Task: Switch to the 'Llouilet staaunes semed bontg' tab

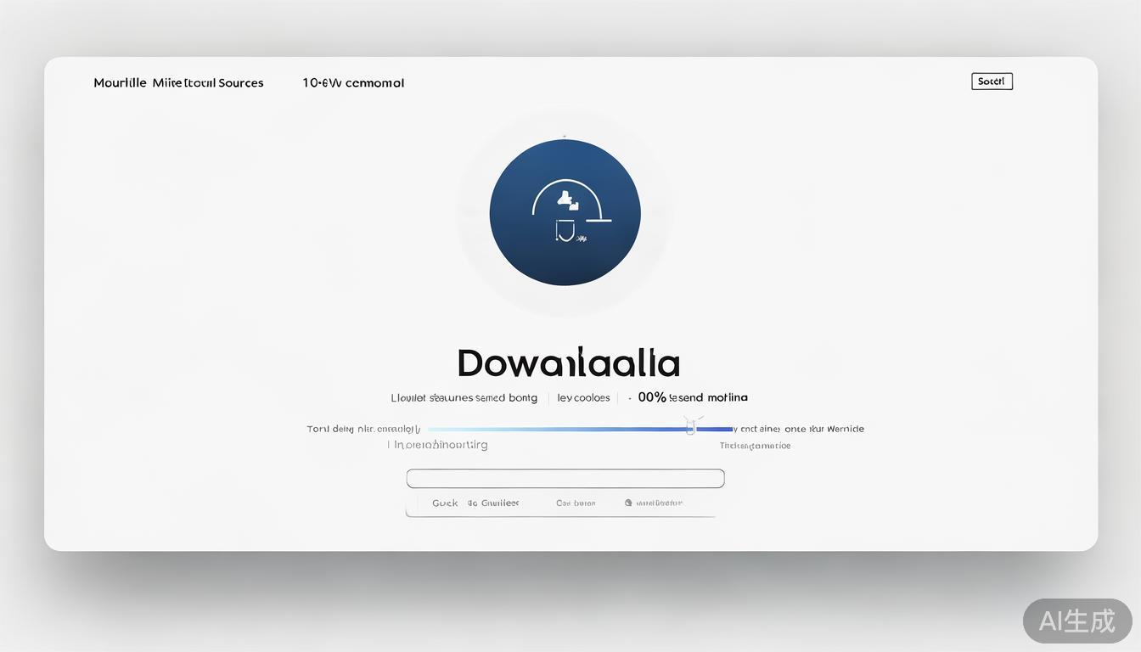Action: click(x=464, y=397)
